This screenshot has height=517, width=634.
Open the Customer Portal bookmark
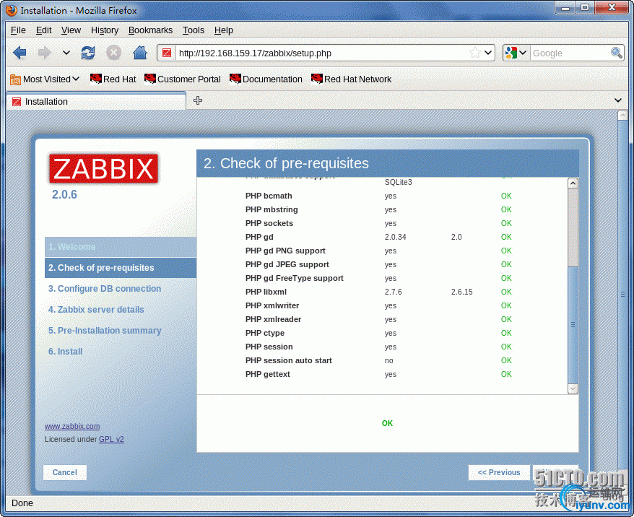click(x=183, y=79)
